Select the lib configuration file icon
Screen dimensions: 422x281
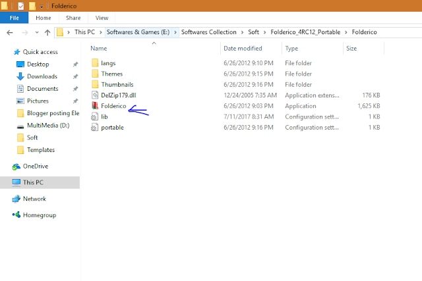pos(95,116)
